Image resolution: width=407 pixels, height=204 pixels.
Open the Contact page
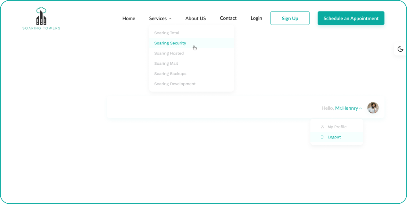[x=228, y=18]
